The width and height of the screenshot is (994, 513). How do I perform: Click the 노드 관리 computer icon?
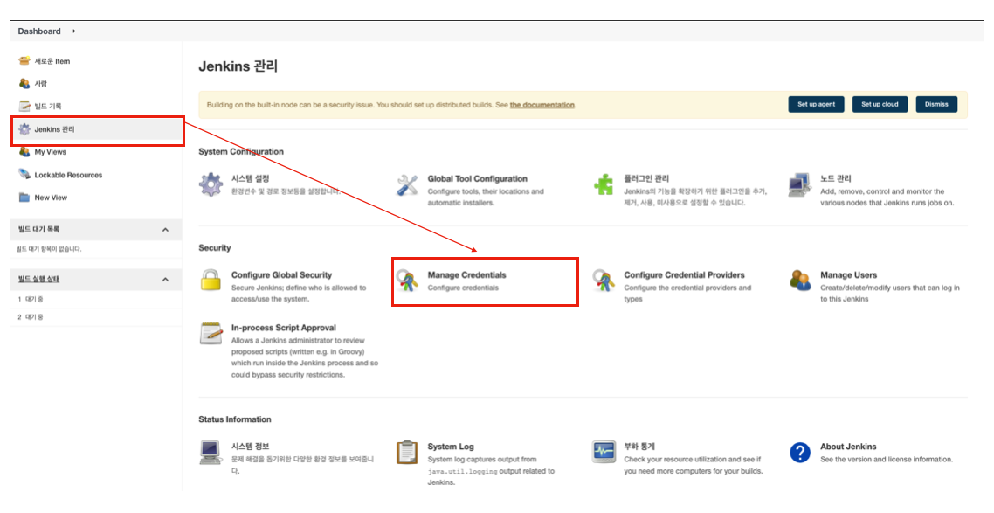pyautogui.click(x=800, y=184)
